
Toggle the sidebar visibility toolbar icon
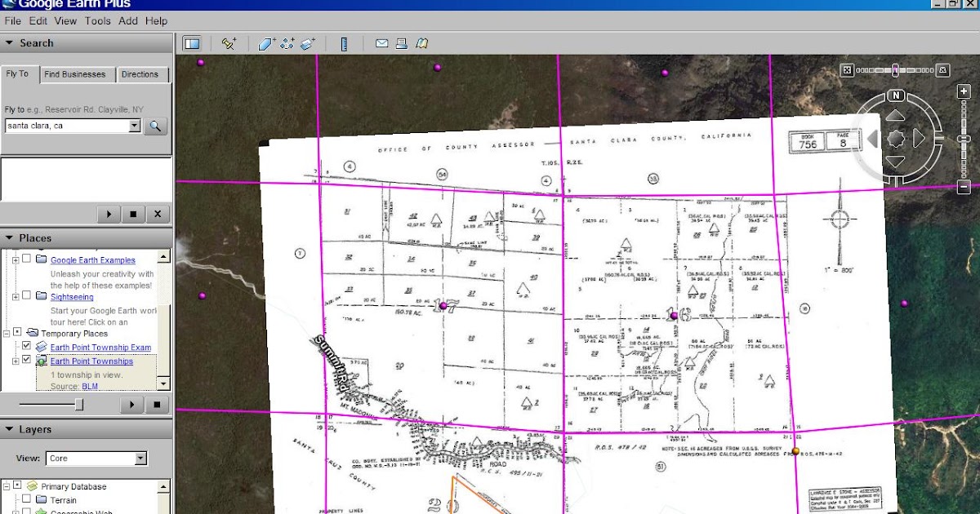(192, 44)
